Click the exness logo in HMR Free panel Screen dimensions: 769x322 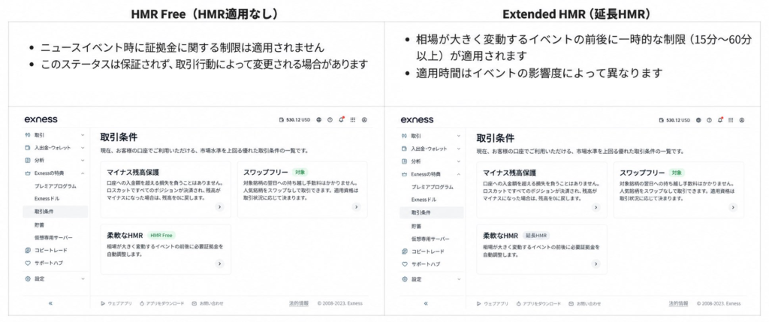point(41,119)
